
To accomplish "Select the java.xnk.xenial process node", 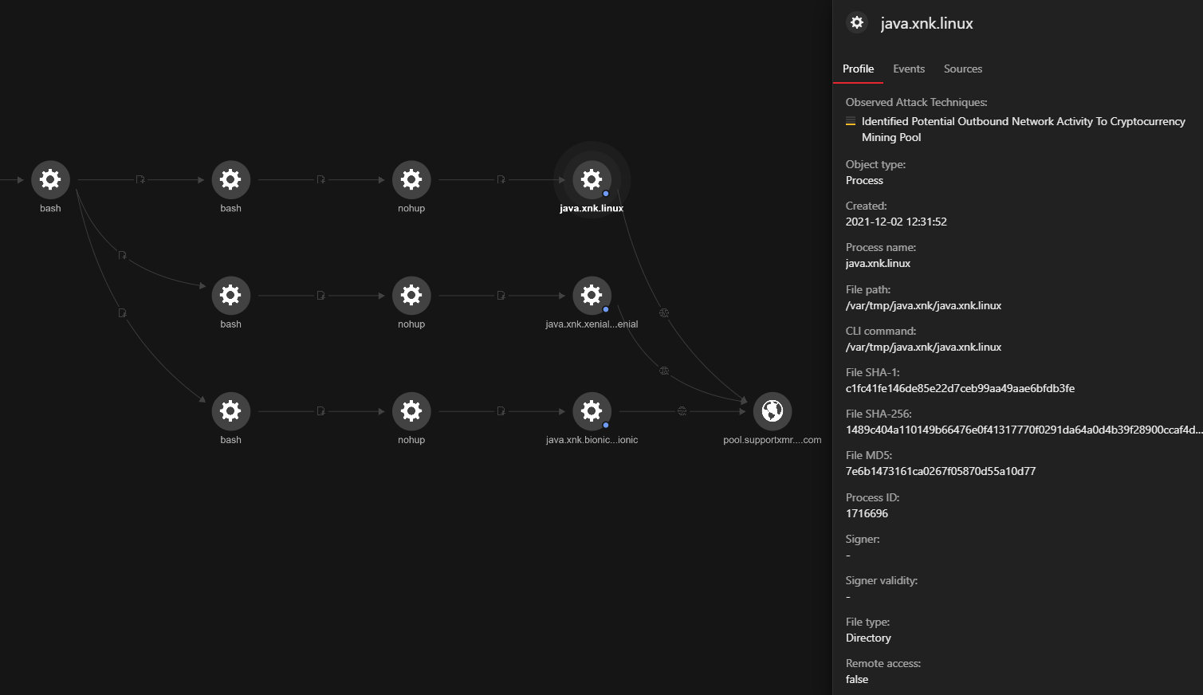I will (592, 296).
